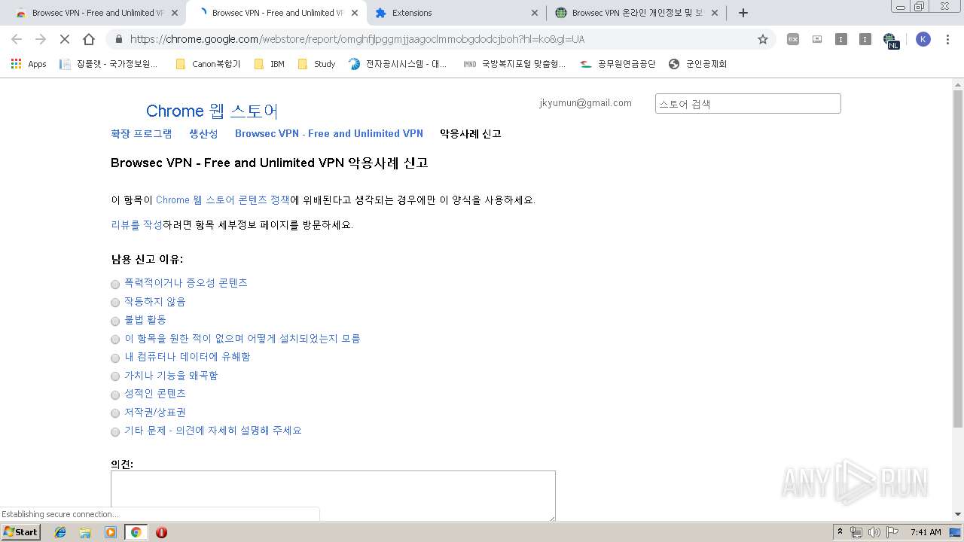
Task: Open Internet Explorer from the taskbar
Action: pos(60,532)
